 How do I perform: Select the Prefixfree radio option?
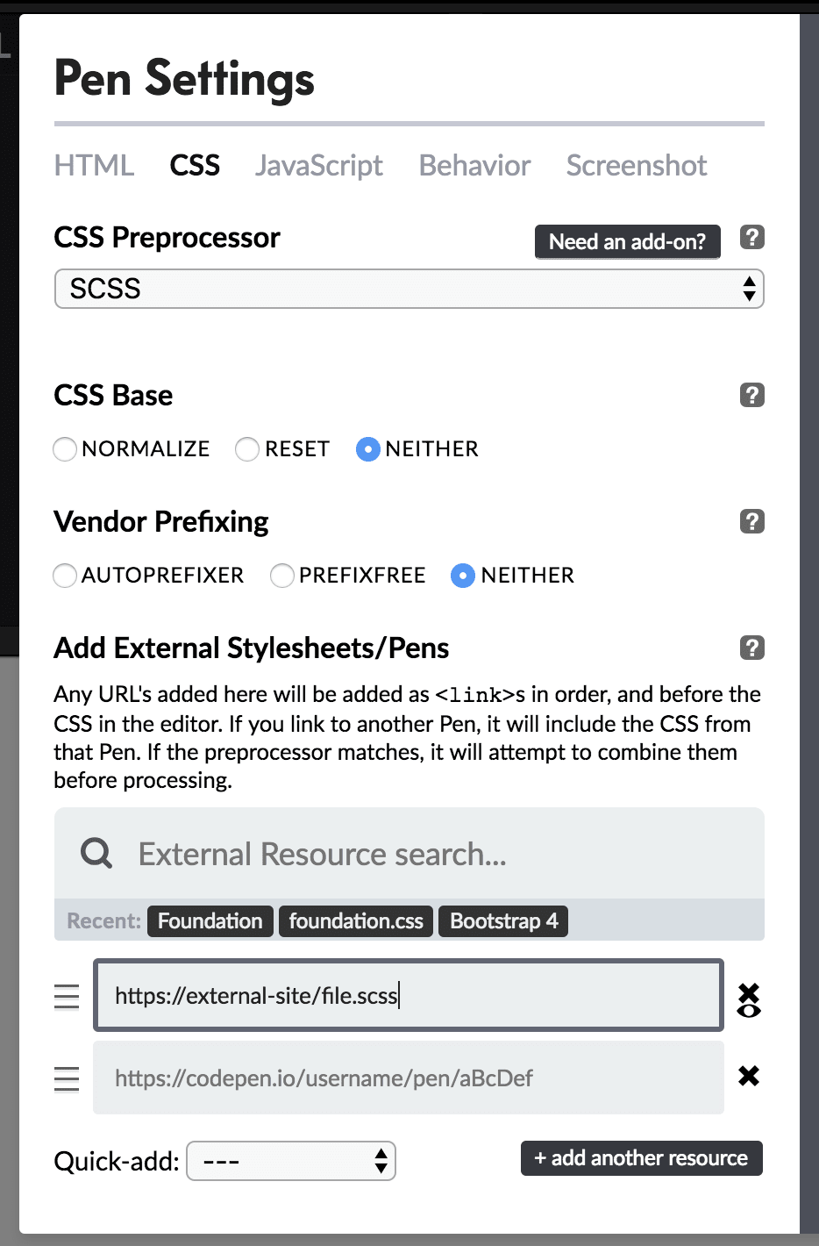pos(282,576)
